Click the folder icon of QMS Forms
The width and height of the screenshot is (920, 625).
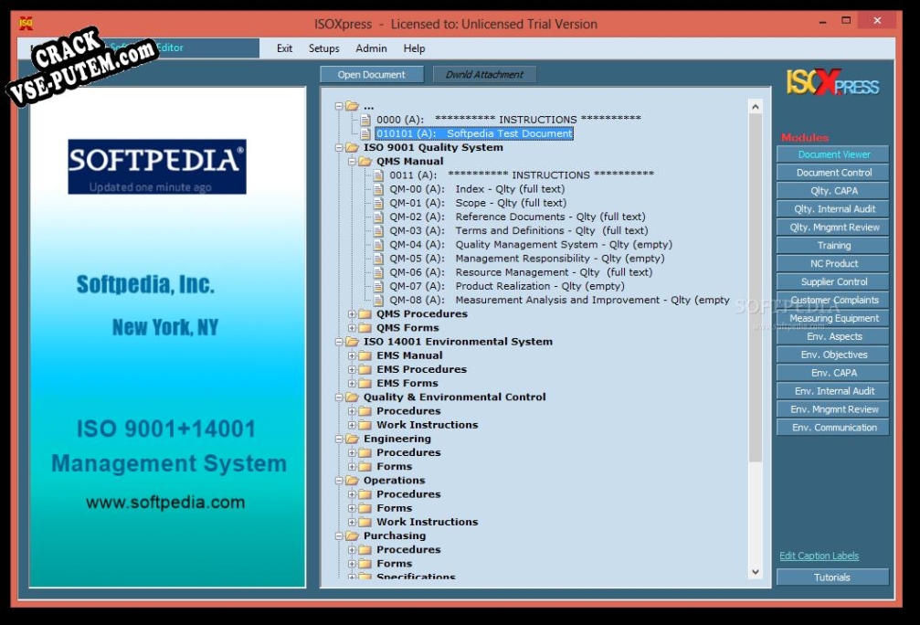pos(365,328)
